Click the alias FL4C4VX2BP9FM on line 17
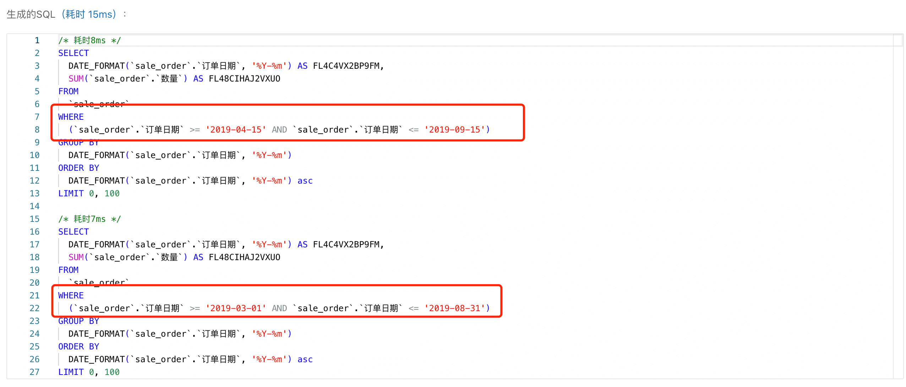The width and height of the screenshot is (906, 387). coord(346,245)
